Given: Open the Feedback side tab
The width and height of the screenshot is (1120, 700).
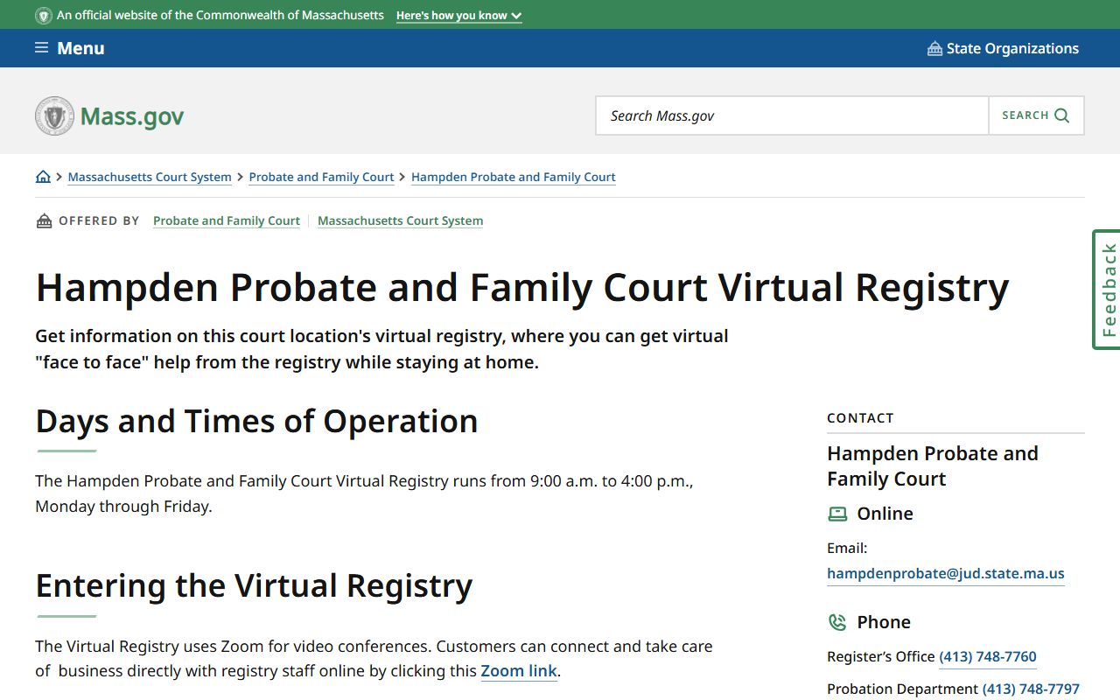Looking at the screenshot, I should click(1107, 290).
